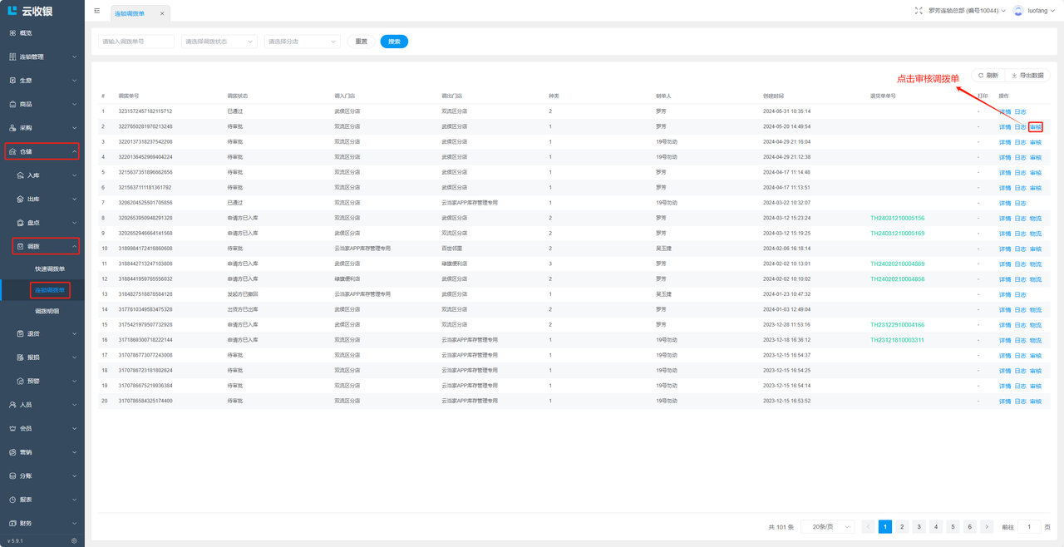Open the 请选择分店 branch dropdown
This screenshot has height=547, width=1064.
coord(302,42)
